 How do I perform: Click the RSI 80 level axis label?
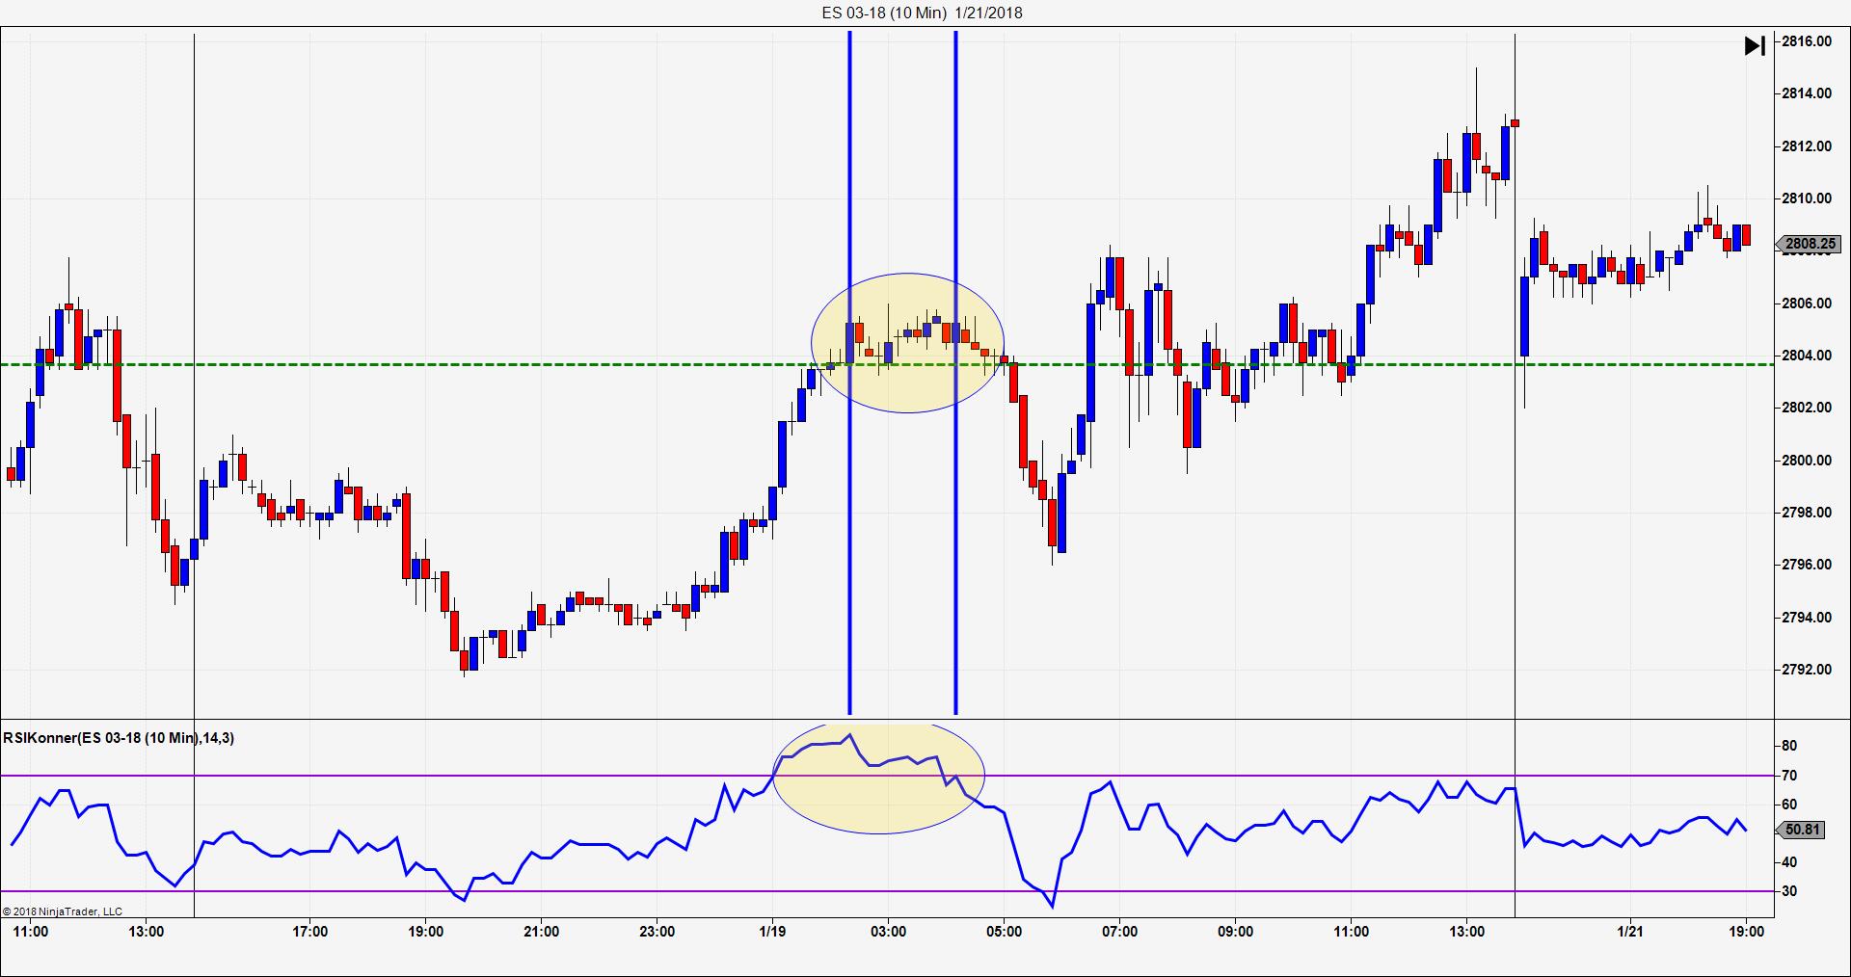click(1789, 746)
